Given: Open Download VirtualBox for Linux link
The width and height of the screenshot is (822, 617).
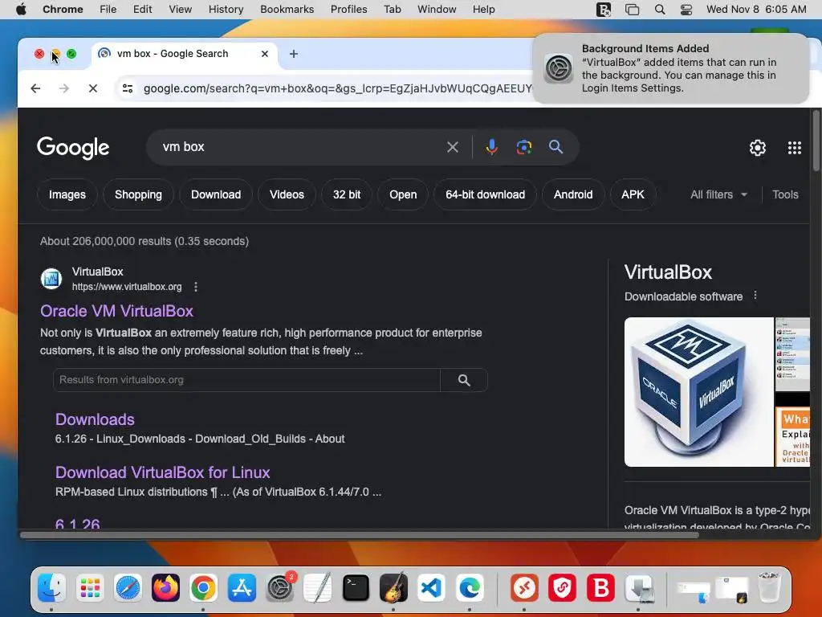Looking at the screenshot, I should point(162,472).
